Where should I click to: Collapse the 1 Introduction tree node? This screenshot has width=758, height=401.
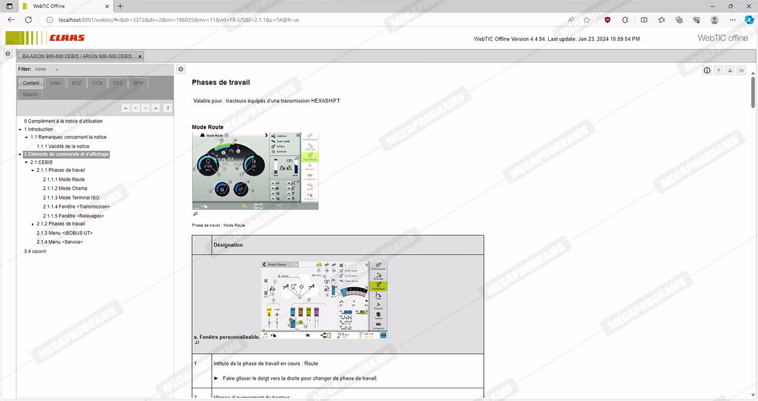click(x=20, y=130)
